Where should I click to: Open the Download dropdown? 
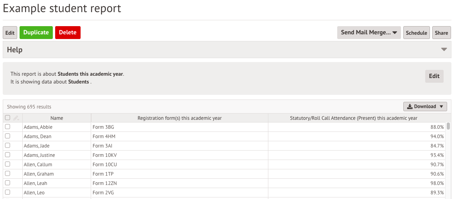point(425,107)
